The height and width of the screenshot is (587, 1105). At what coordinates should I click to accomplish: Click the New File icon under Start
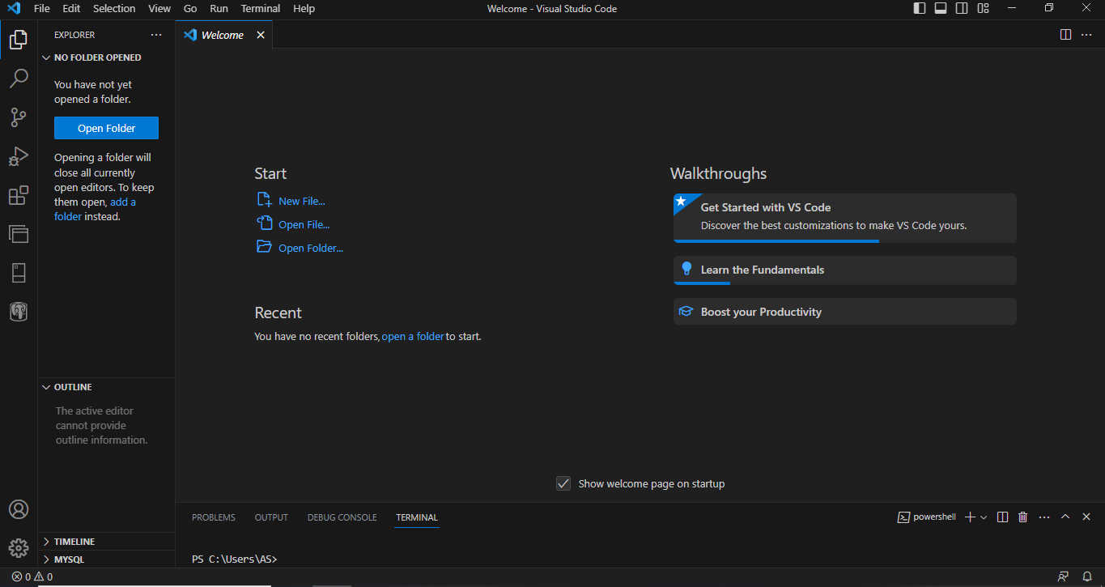tap(264, 200)
